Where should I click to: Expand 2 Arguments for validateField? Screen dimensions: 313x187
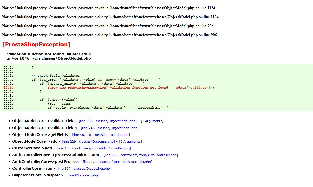(x=152, y=121)
